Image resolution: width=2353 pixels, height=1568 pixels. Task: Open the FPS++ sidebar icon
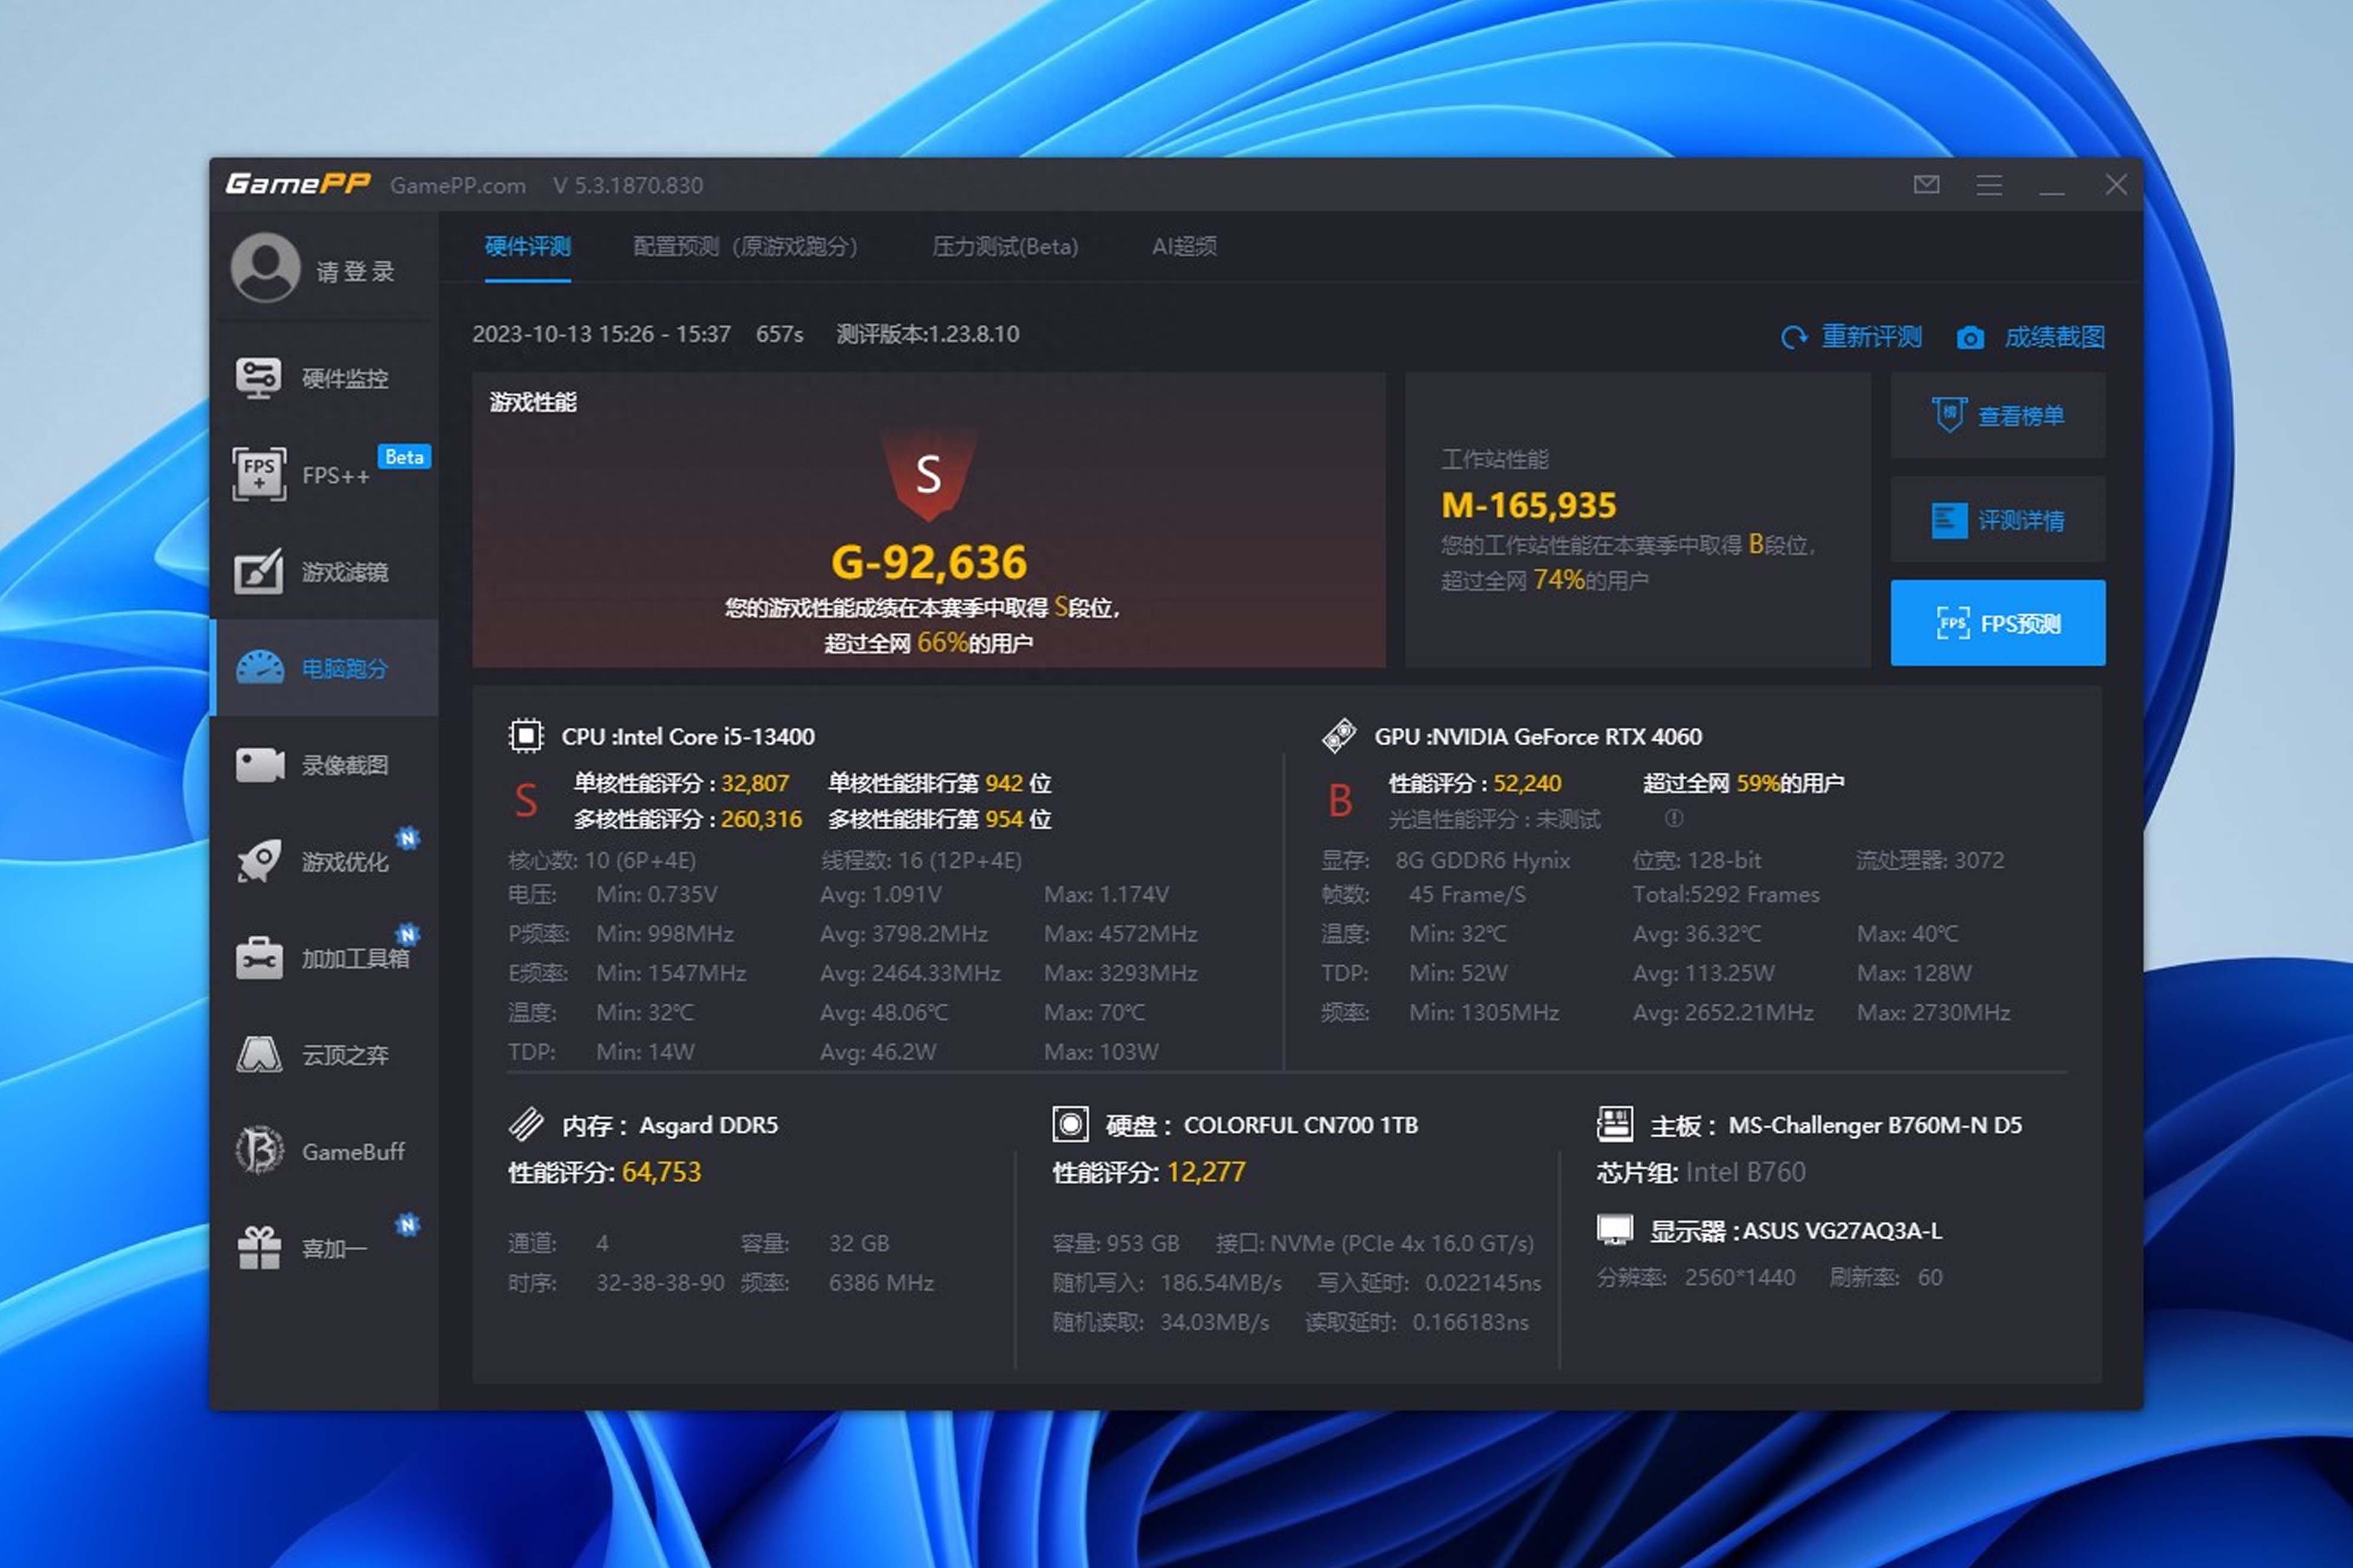(258, 474)
